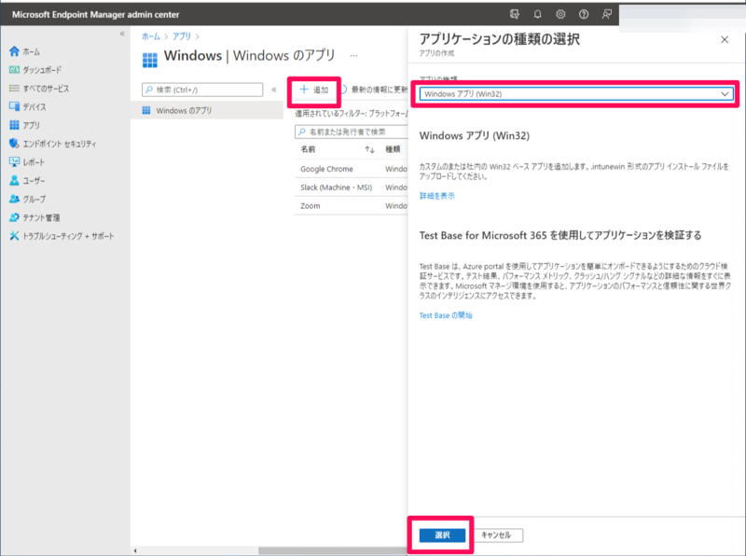Open the settings gear in the top bar
The height and width of the screenshot is (556, 746).
click(559, 12)
